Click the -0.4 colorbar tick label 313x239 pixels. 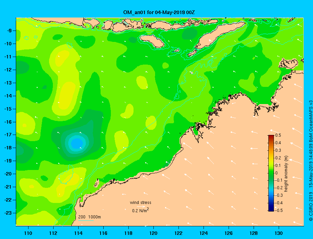[279, 203]
